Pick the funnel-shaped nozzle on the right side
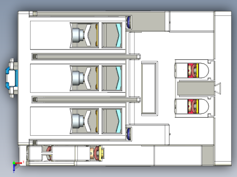 pos(217,88)
